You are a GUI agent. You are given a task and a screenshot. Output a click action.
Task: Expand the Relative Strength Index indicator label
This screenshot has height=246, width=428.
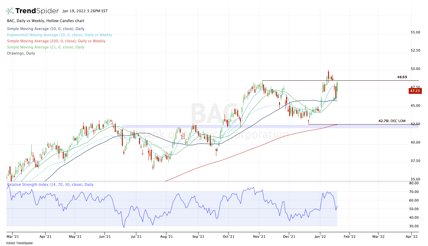point(50,185)
